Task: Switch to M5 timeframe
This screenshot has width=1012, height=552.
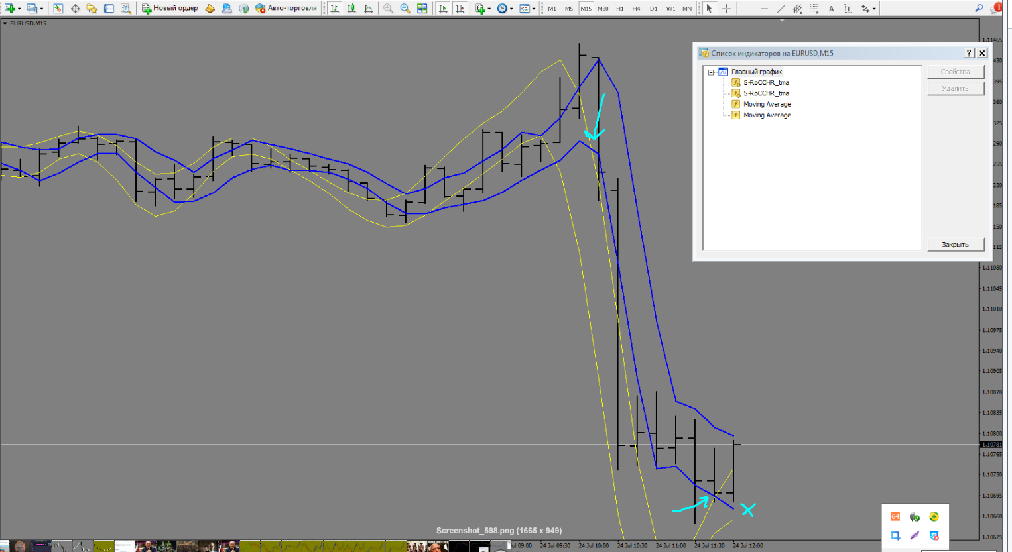Action: 568,9
